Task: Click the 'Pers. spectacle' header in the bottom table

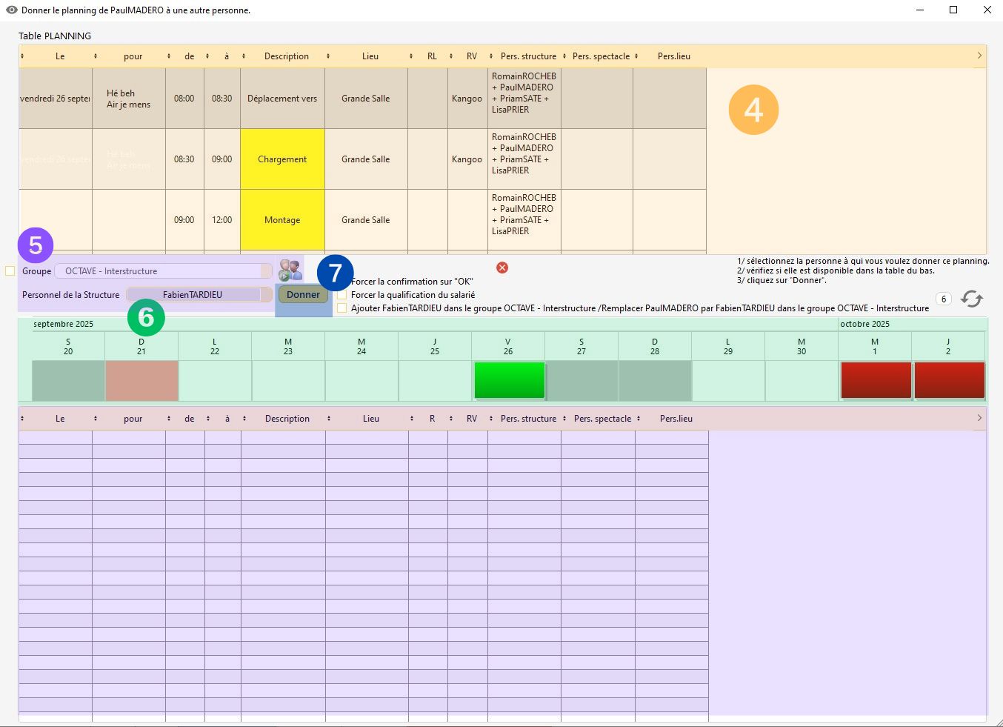Action: coord(602,419)
